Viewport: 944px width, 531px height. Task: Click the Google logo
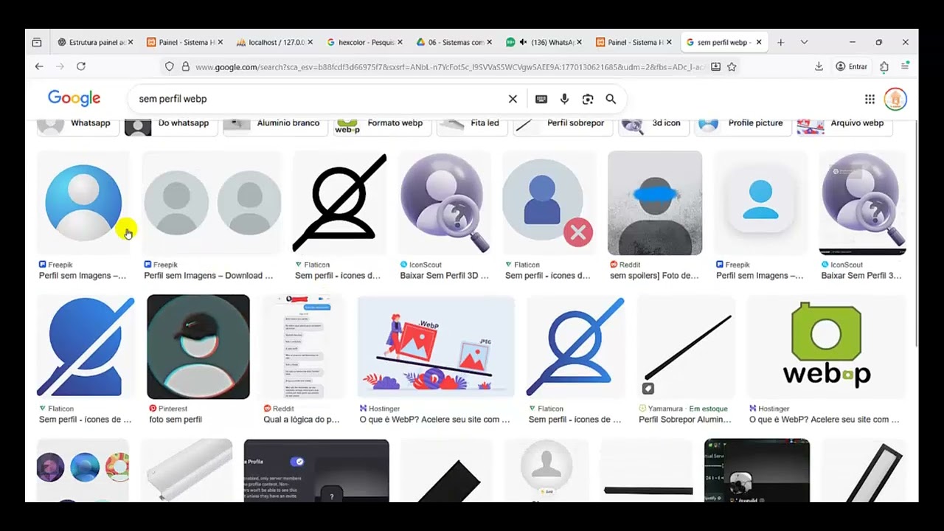(74, 98)
